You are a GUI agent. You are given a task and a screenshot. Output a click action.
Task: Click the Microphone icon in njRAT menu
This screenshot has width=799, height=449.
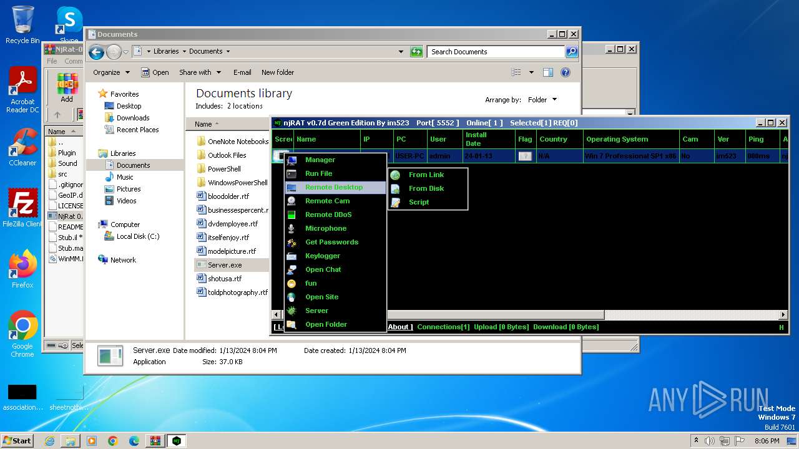coord(292,228)
